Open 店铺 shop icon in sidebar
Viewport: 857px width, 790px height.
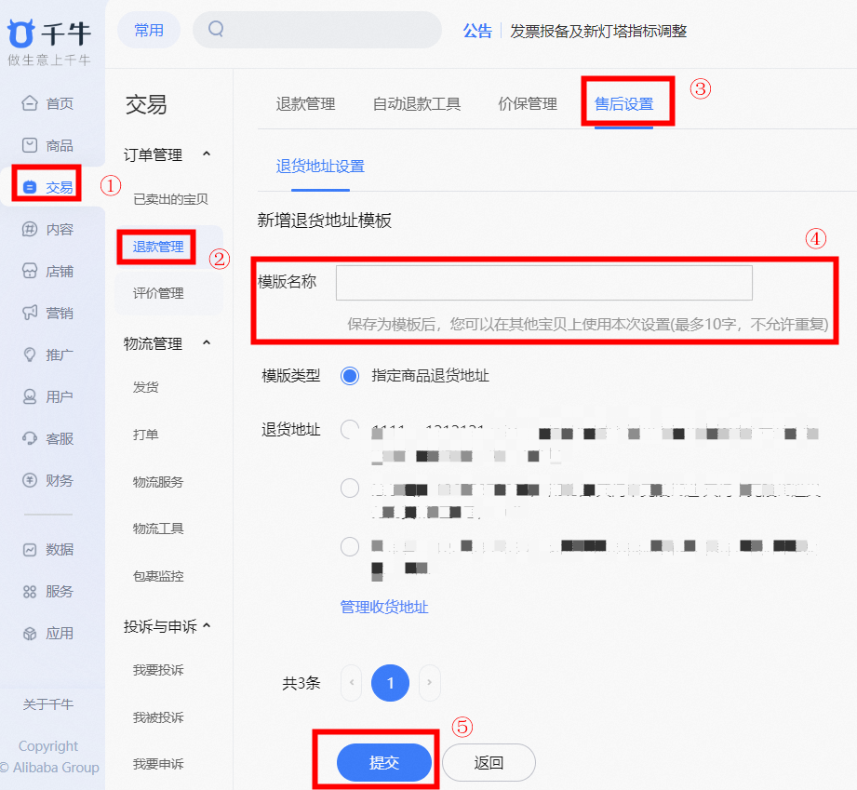tap(30, 271)
